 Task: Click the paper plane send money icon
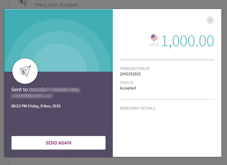click(25, 71)
